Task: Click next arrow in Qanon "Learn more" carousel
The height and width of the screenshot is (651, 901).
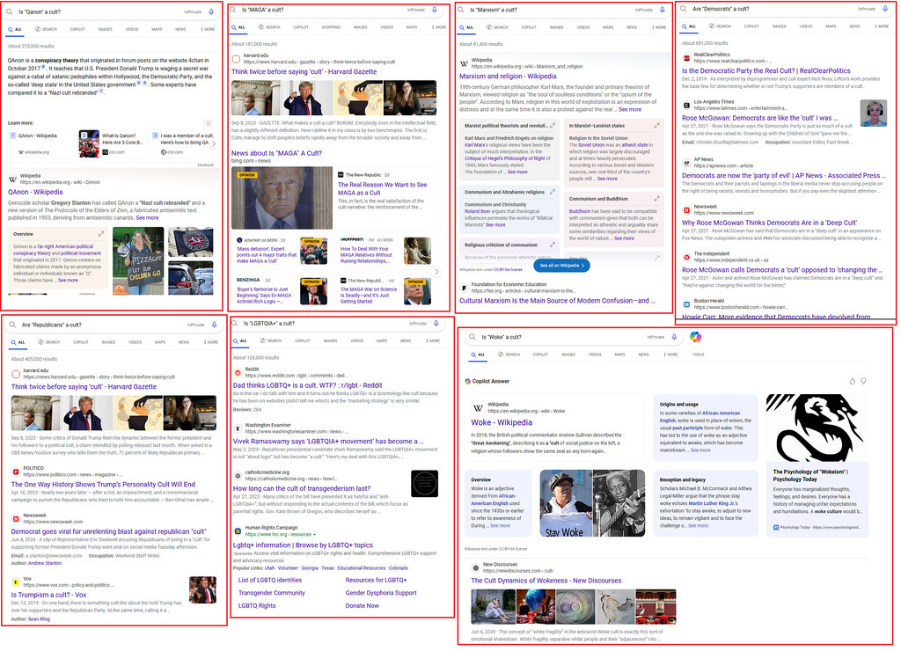Action: tap(214, 144)
